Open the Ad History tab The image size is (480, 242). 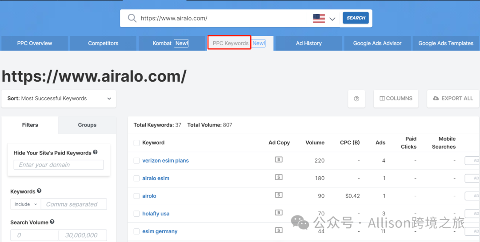pos(308,43)
